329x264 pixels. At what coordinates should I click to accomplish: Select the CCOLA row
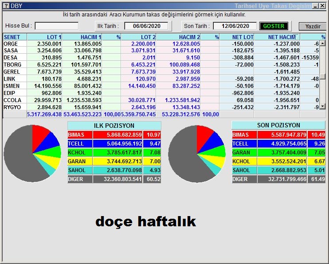coord(161,100)
